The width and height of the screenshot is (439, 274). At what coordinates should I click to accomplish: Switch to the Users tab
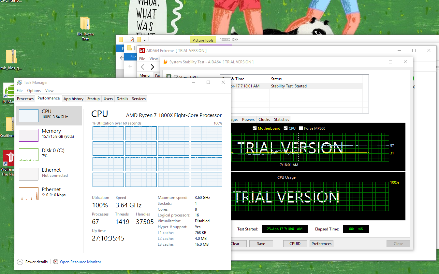point(108,99)
